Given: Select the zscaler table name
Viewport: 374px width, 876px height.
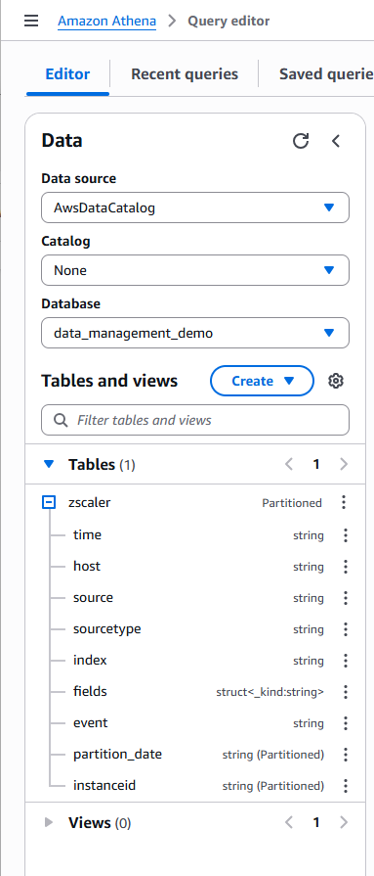Looking at the screenshot, I should pyautogui.click(x=89, y=502).
